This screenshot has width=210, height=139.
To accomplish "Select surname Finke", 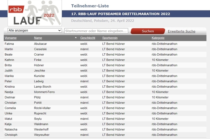I will tap(38, 60).
